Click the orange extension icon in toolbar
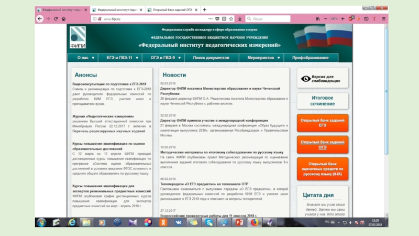This screenshot has width=419, height=236. tap(359, 19)
